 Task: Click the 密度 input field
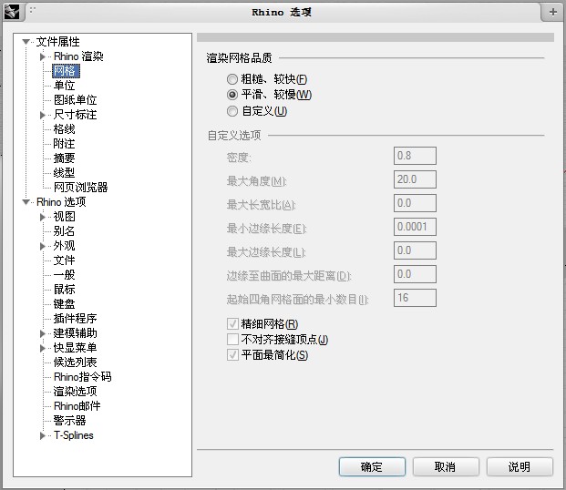click(415, 156)
